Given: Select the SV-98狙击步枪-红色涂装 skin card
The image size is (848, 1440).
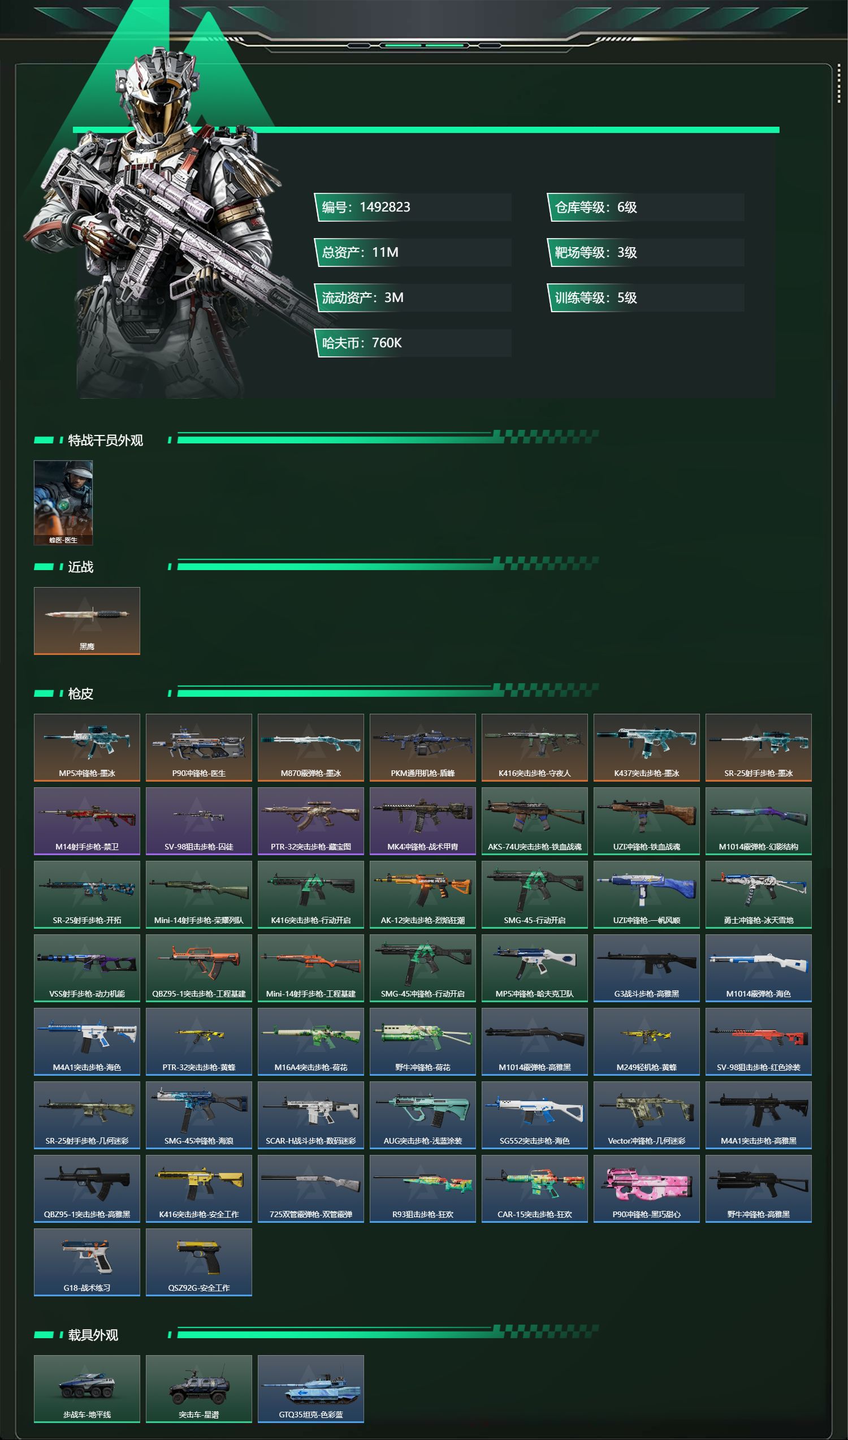Looking at the screenshot, I should click(759, 1042).
